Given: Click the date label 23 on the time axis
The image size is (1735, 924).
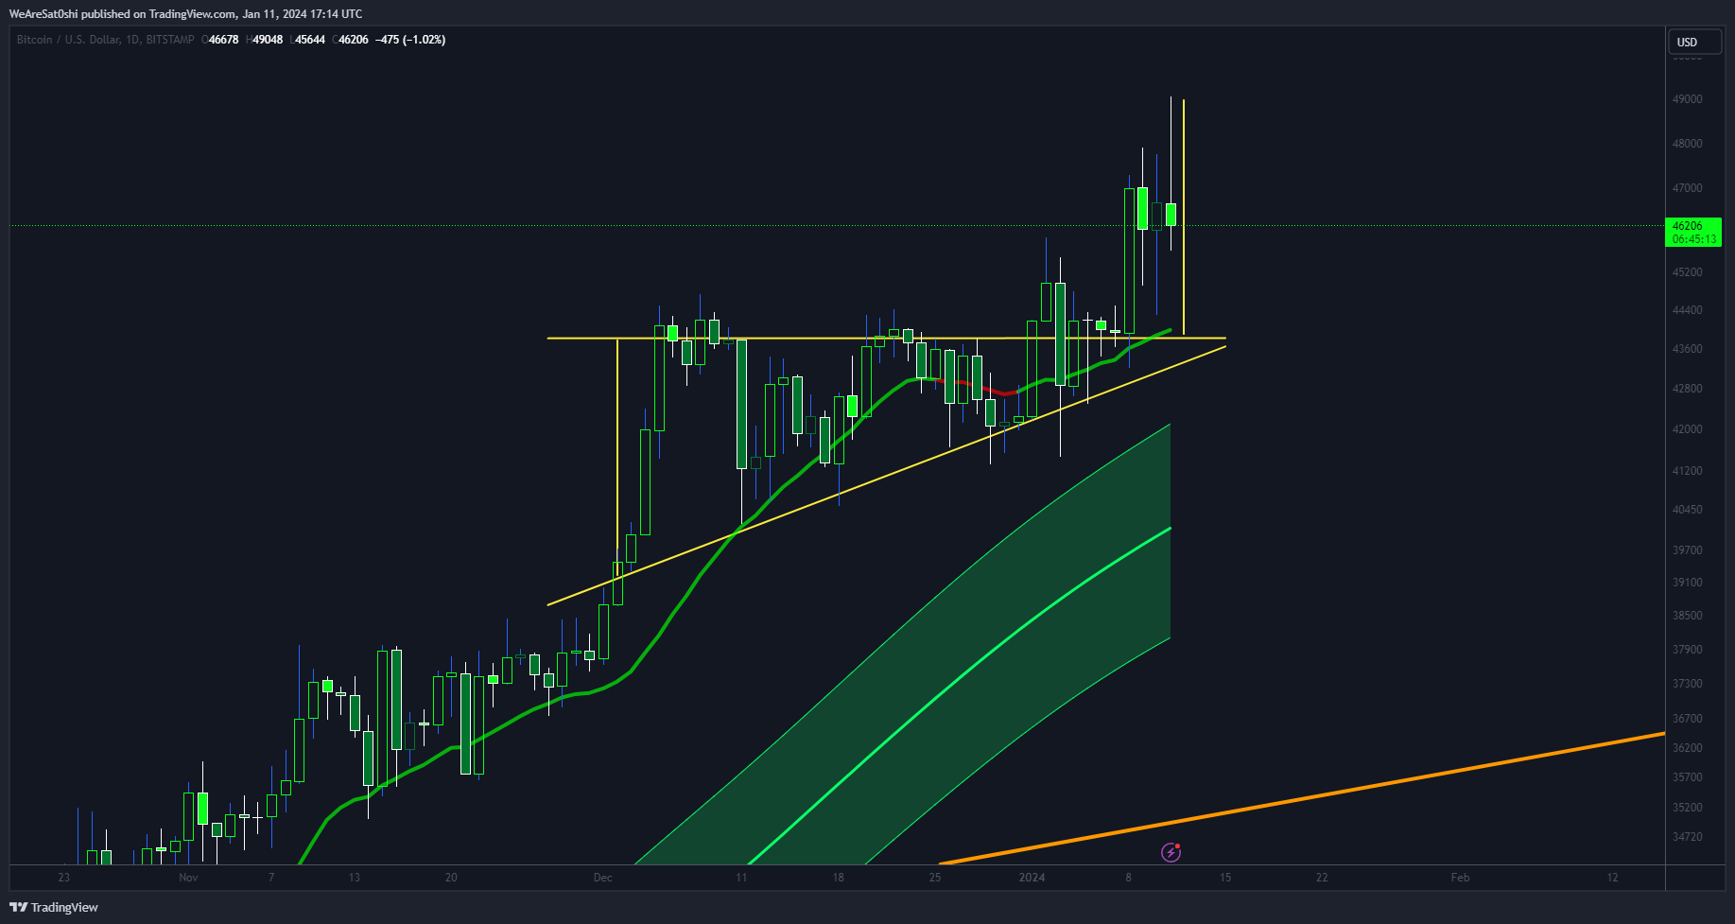Looking at the screenshot, I should point(64,878).
